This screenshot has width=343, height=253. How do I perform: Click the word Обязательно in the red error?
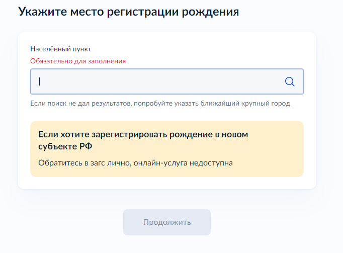coord(50,61)
